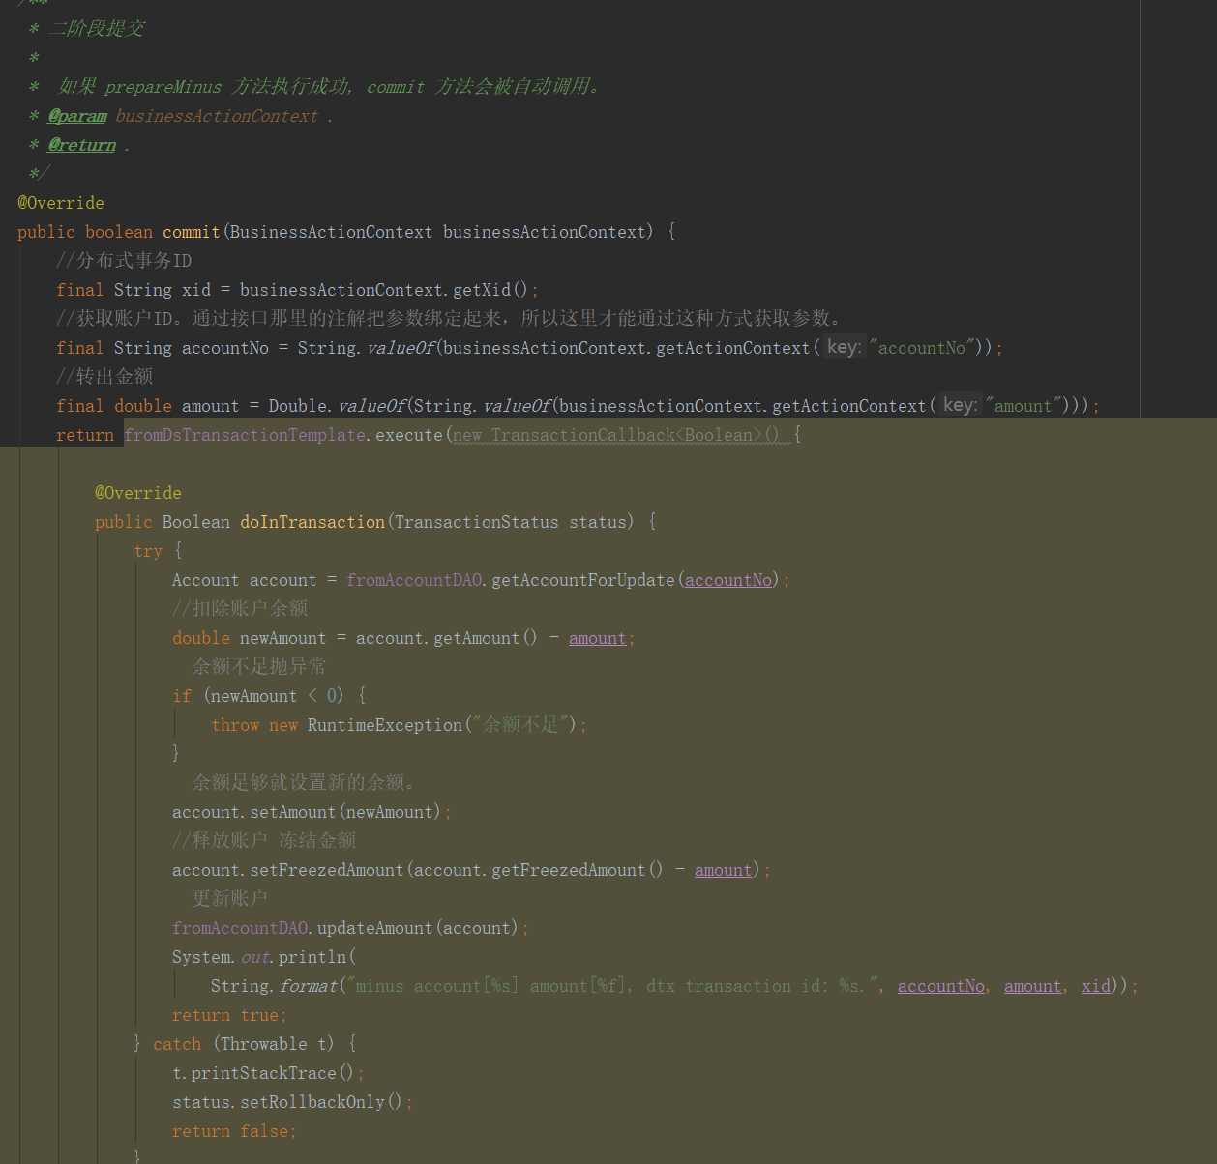1217x1164 pixels.
Task: Click catch (Throwable t)
Action: click(244, 1044)
